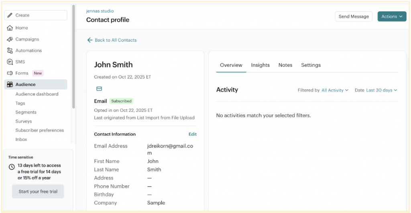
Task: Expand the Last 30 days date dropdown
Action: pos(382,90)
